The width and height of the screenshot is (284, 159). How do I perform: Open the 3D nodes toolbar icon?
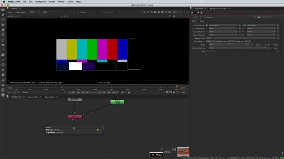click(3, 55)
